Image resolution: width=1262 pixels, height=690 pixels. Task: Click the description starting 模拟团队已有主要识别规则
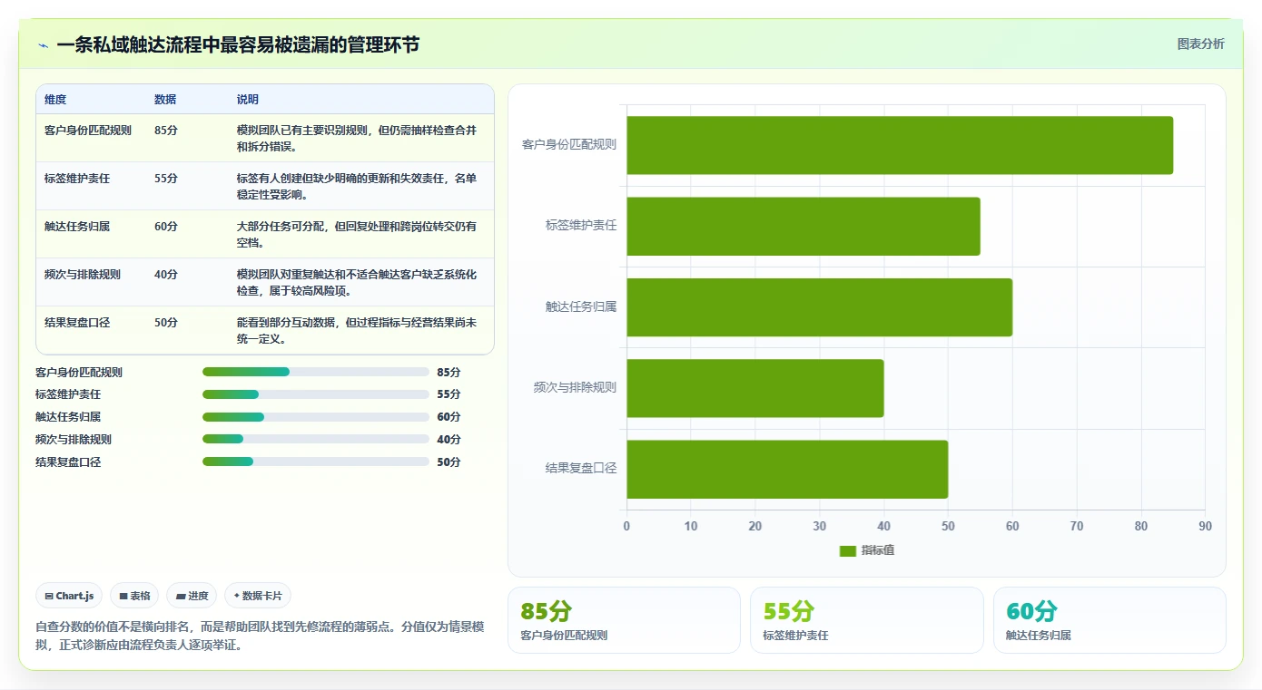point(357,139)
